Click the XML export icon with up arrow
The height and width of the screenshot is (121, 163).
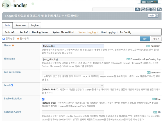click(148, 9)
